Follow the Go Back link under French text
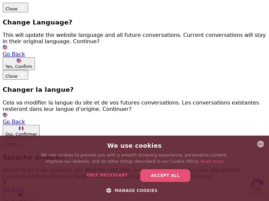This screenshot has height=201, width=269. coord(14,122)
